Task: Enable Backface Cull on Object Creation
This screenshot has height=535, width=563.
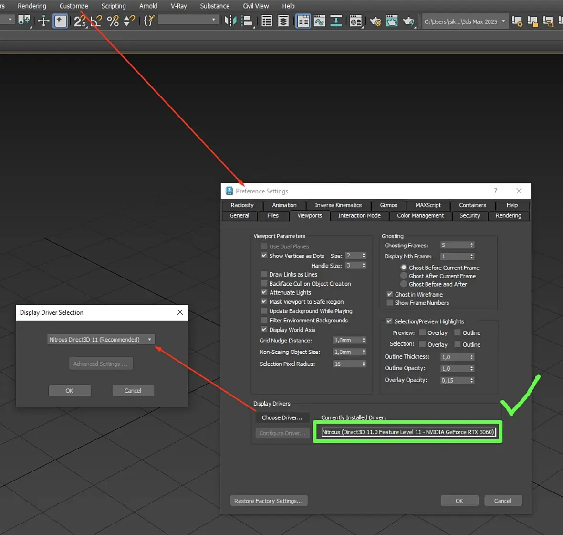Action: point(264,284)
